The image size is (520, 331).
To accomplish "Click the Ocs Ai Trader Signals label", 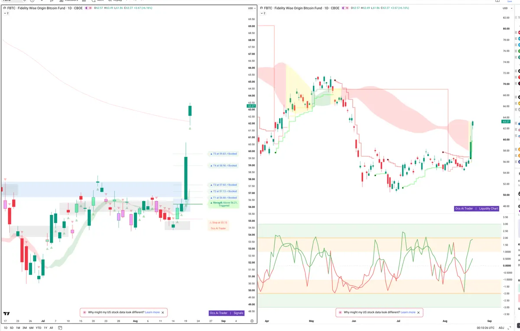I will point(227,313).
